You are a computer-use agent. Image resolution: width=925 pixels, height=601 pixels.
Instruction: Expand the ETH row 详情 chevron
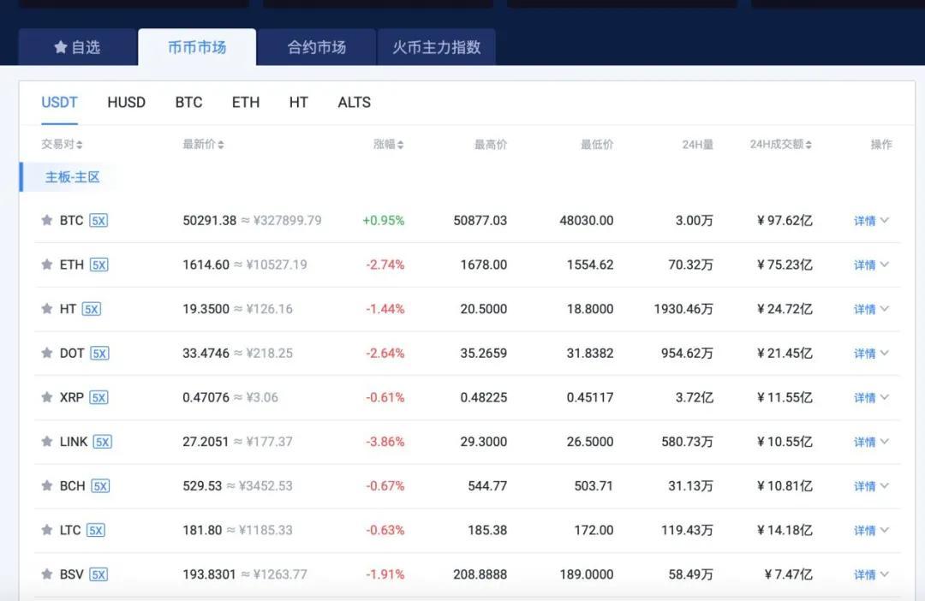tap(884, 265)
